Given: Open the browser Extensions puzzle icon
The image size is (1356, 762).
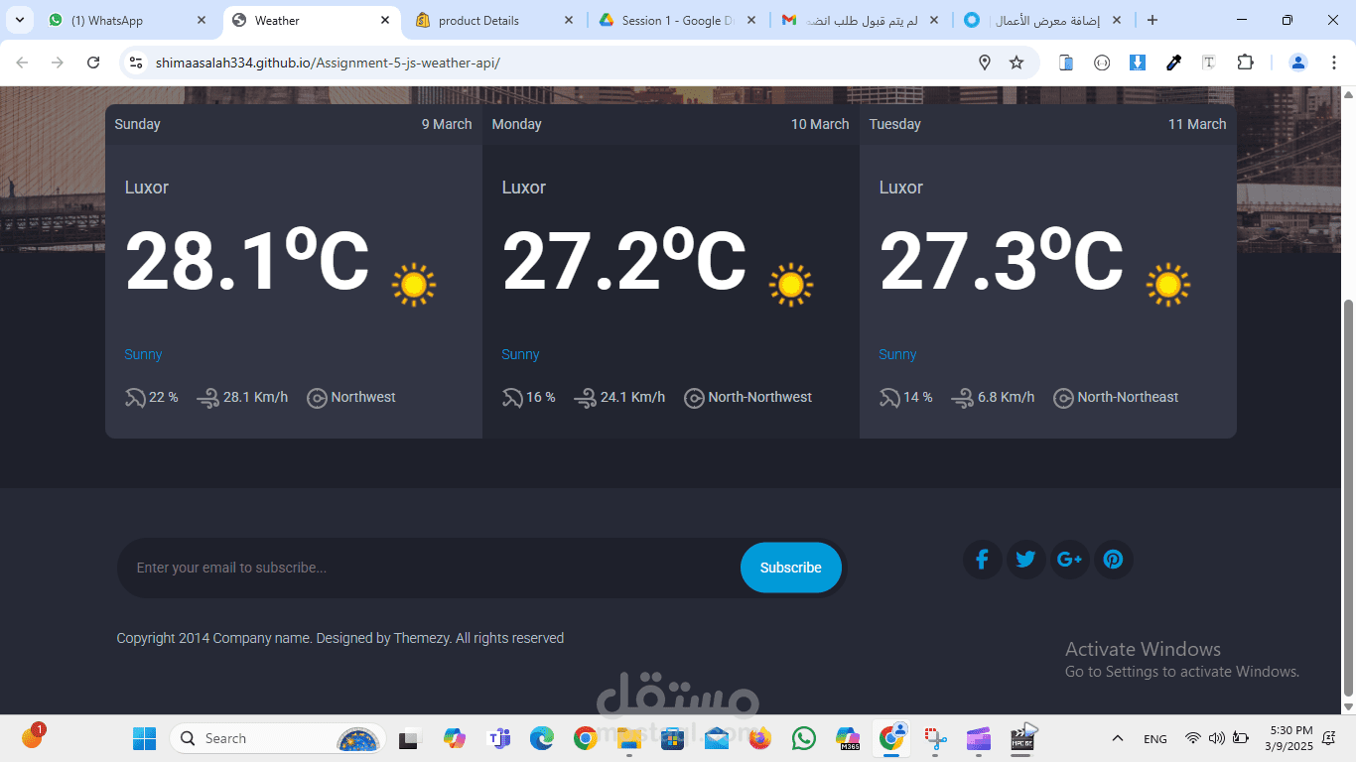Looking at the screenshot, I should click(x=1245, y=63).
